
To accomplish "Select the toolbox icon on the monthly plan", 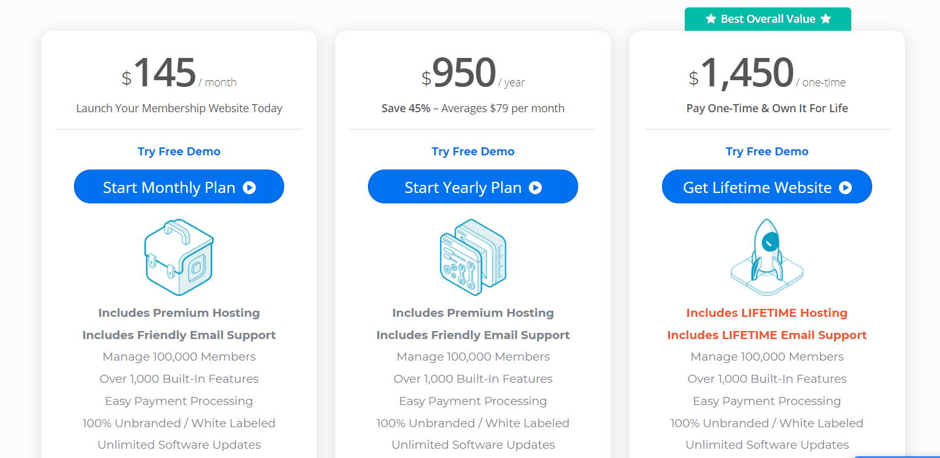I will pyautogui.click(x=179, y=256).
